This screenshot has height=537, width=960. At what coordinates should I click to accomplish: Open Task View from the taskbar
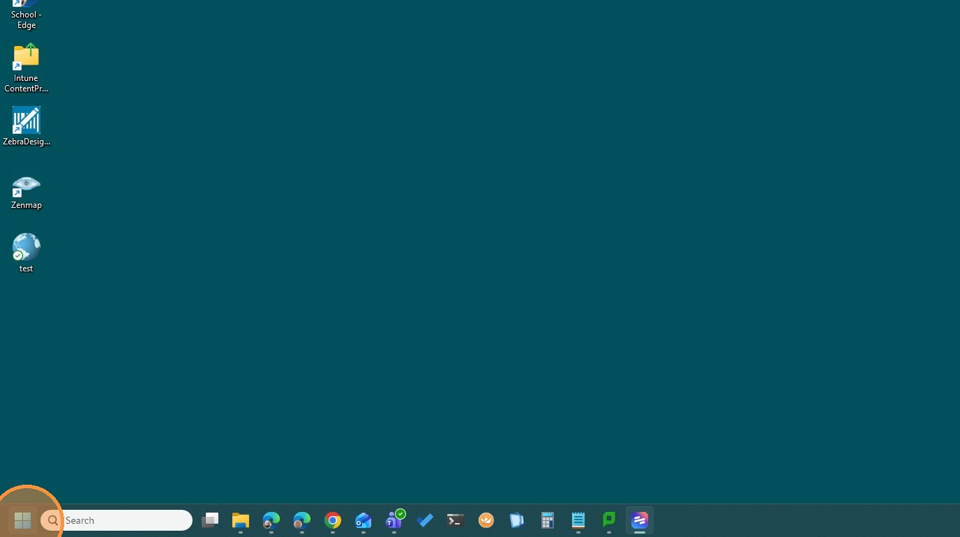[x=210, y=520]
